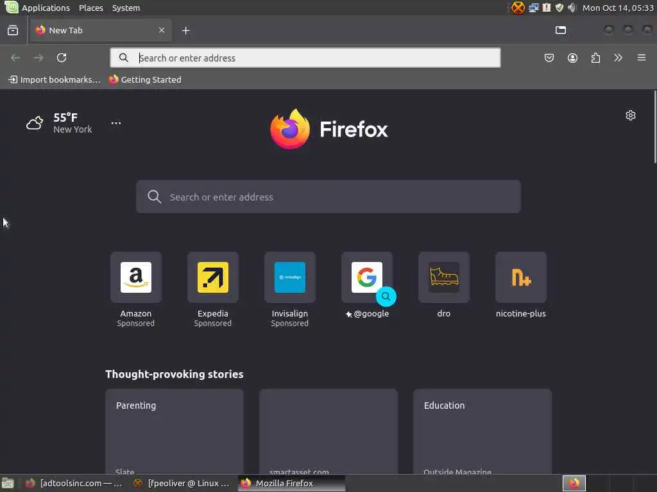Click the show desktop panel icon
The image size is (657, 492).
click(8, 483)
